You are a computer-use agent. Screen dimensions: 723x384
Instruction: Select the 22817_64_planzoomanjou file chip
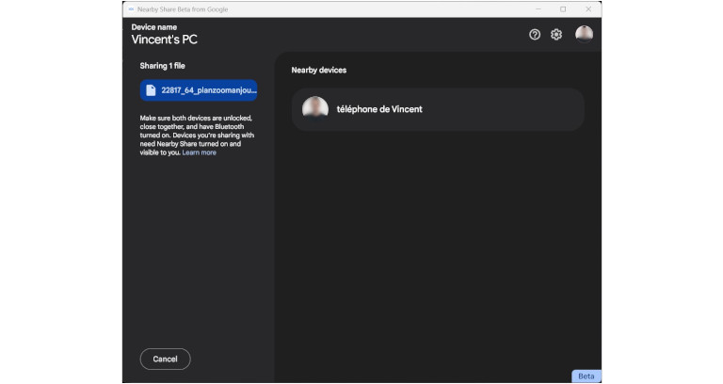(199, 90)
